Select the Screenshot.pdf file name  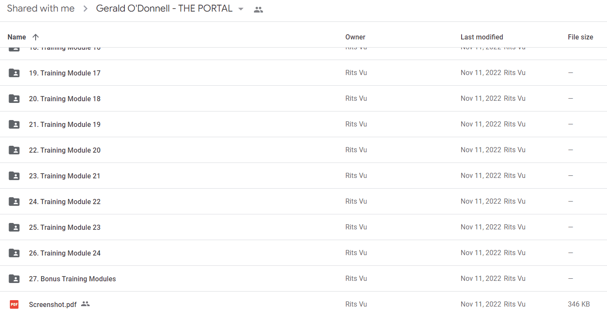coord(53,304)
